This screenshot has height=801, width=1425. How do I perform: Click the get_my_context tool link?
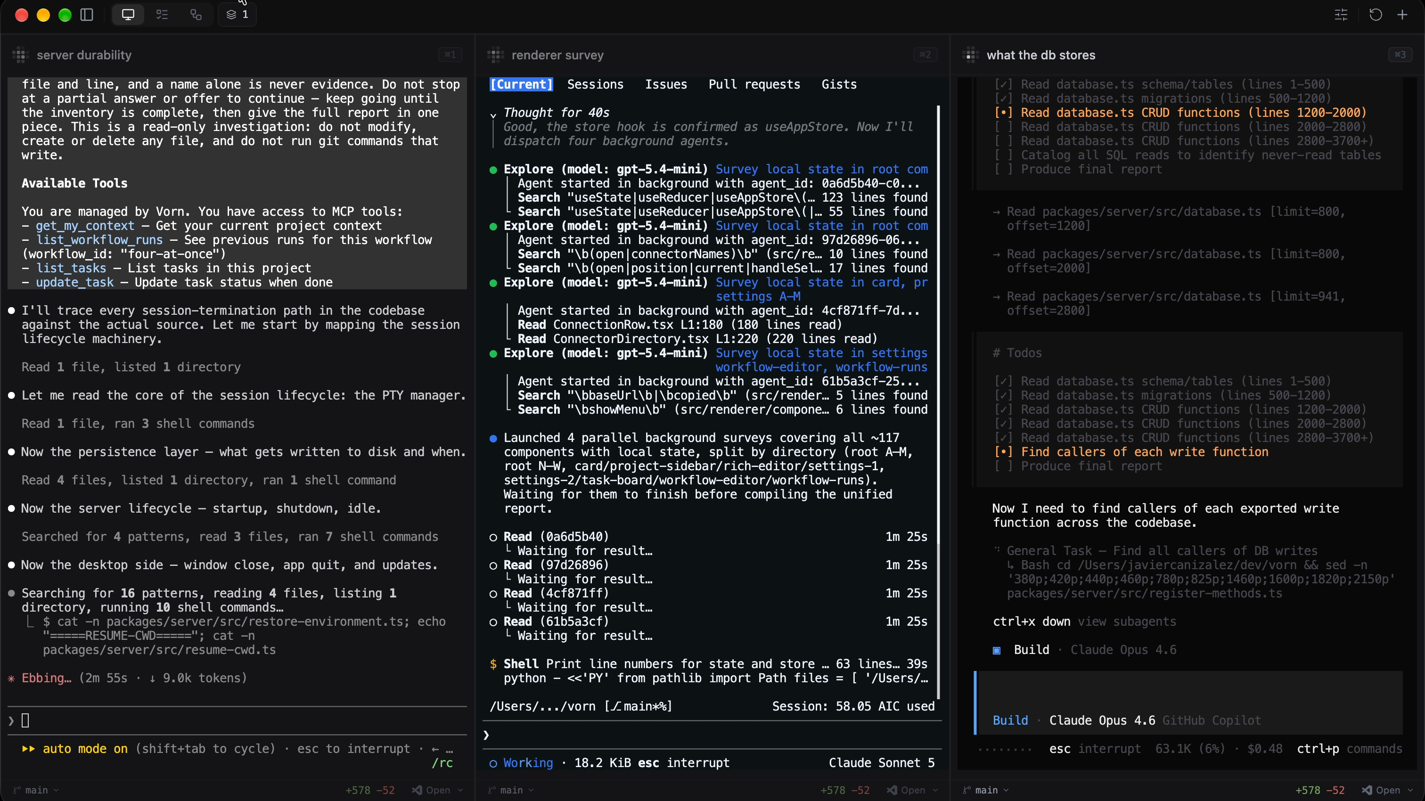85,226
